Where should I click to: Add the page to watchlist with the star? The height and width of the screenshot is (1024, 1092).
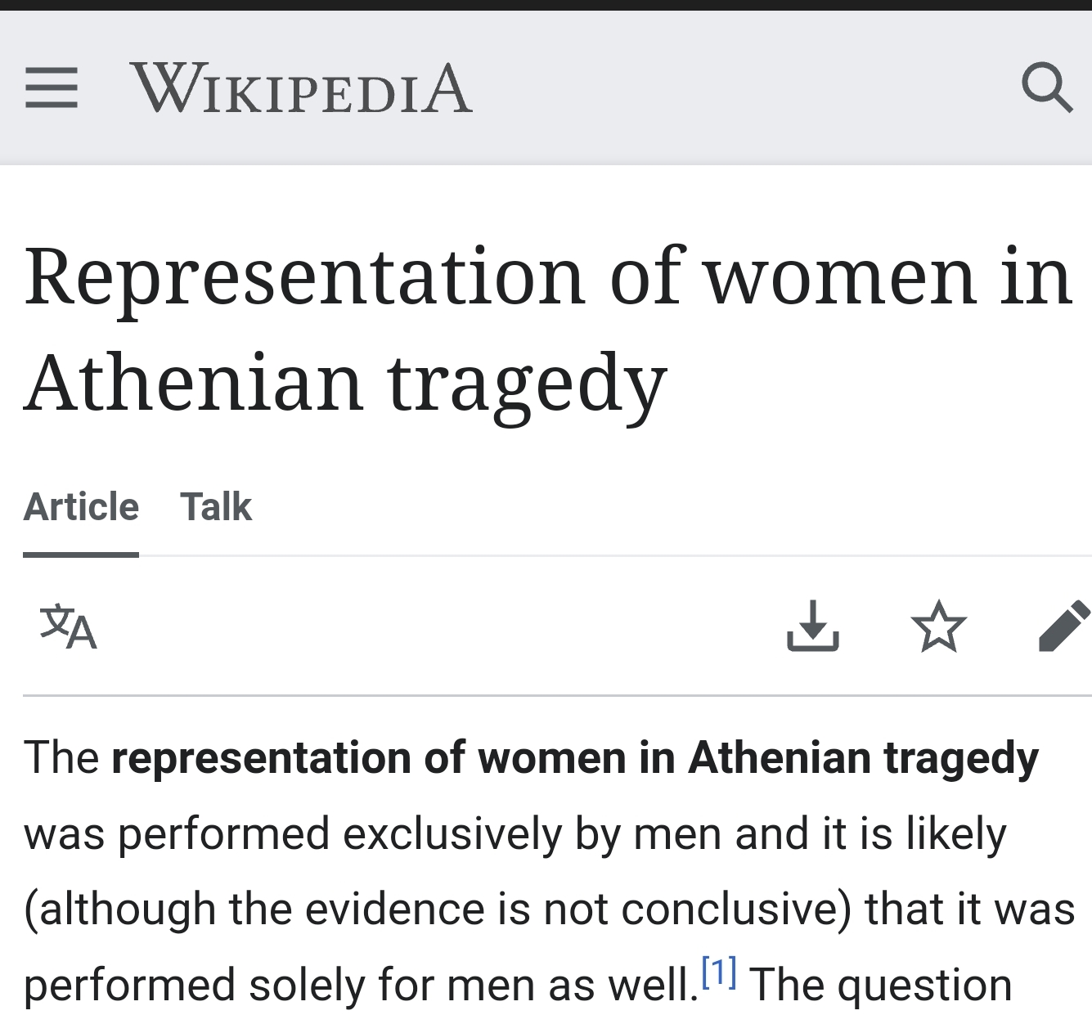pyautogui.click(x=938, y=627)
